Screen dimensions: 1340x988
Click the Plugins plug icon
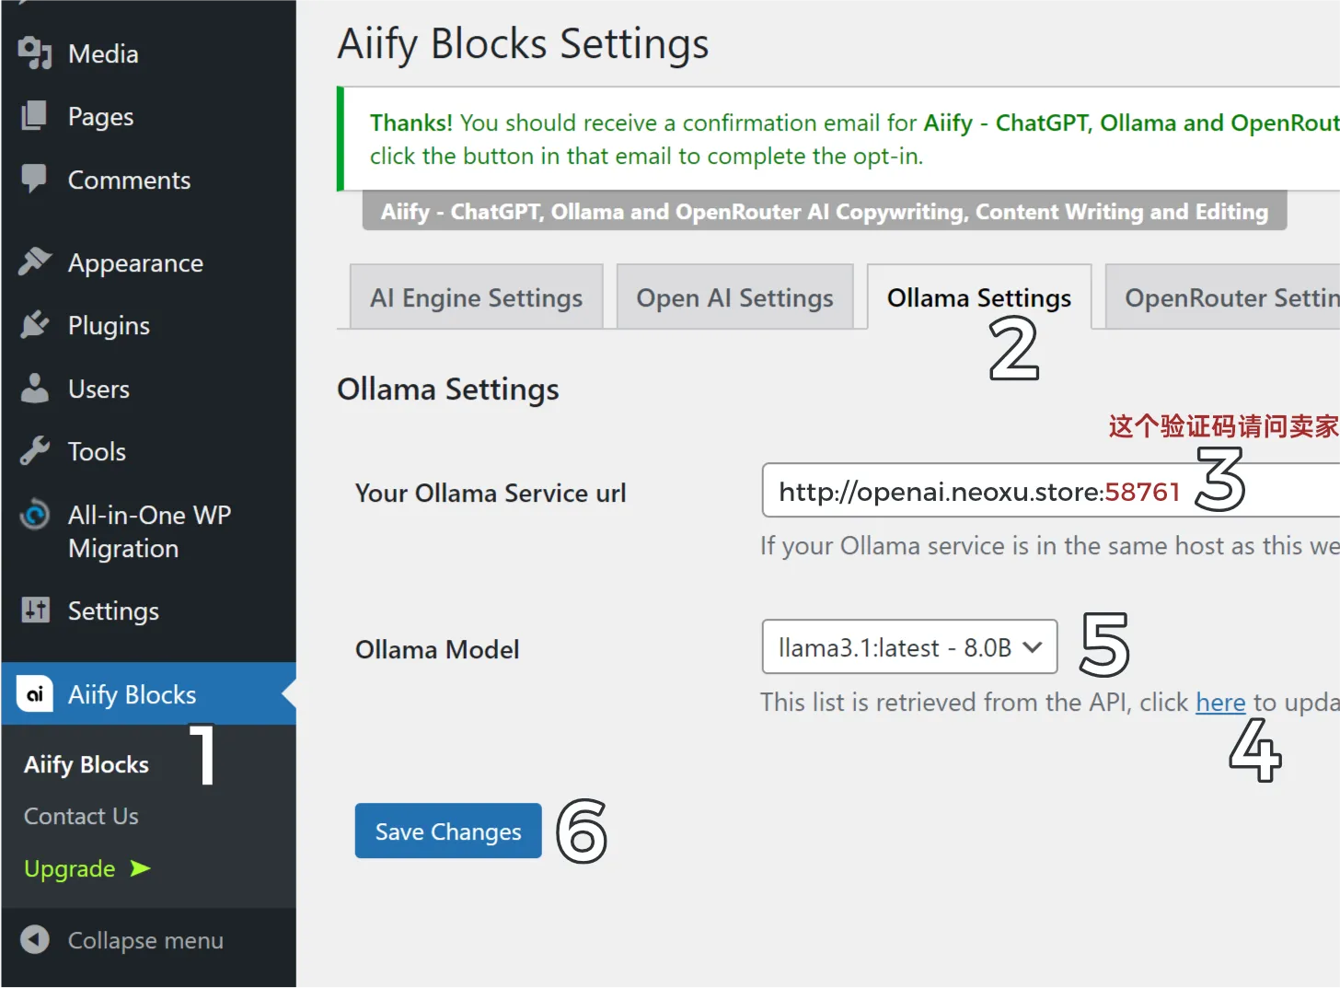tap(35, 325)
